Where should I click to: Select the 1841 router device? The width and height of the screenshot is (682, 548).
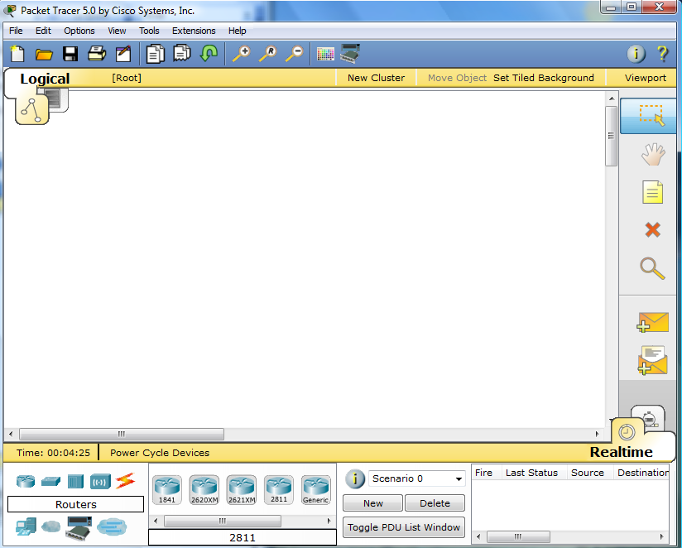pos(167,490)
